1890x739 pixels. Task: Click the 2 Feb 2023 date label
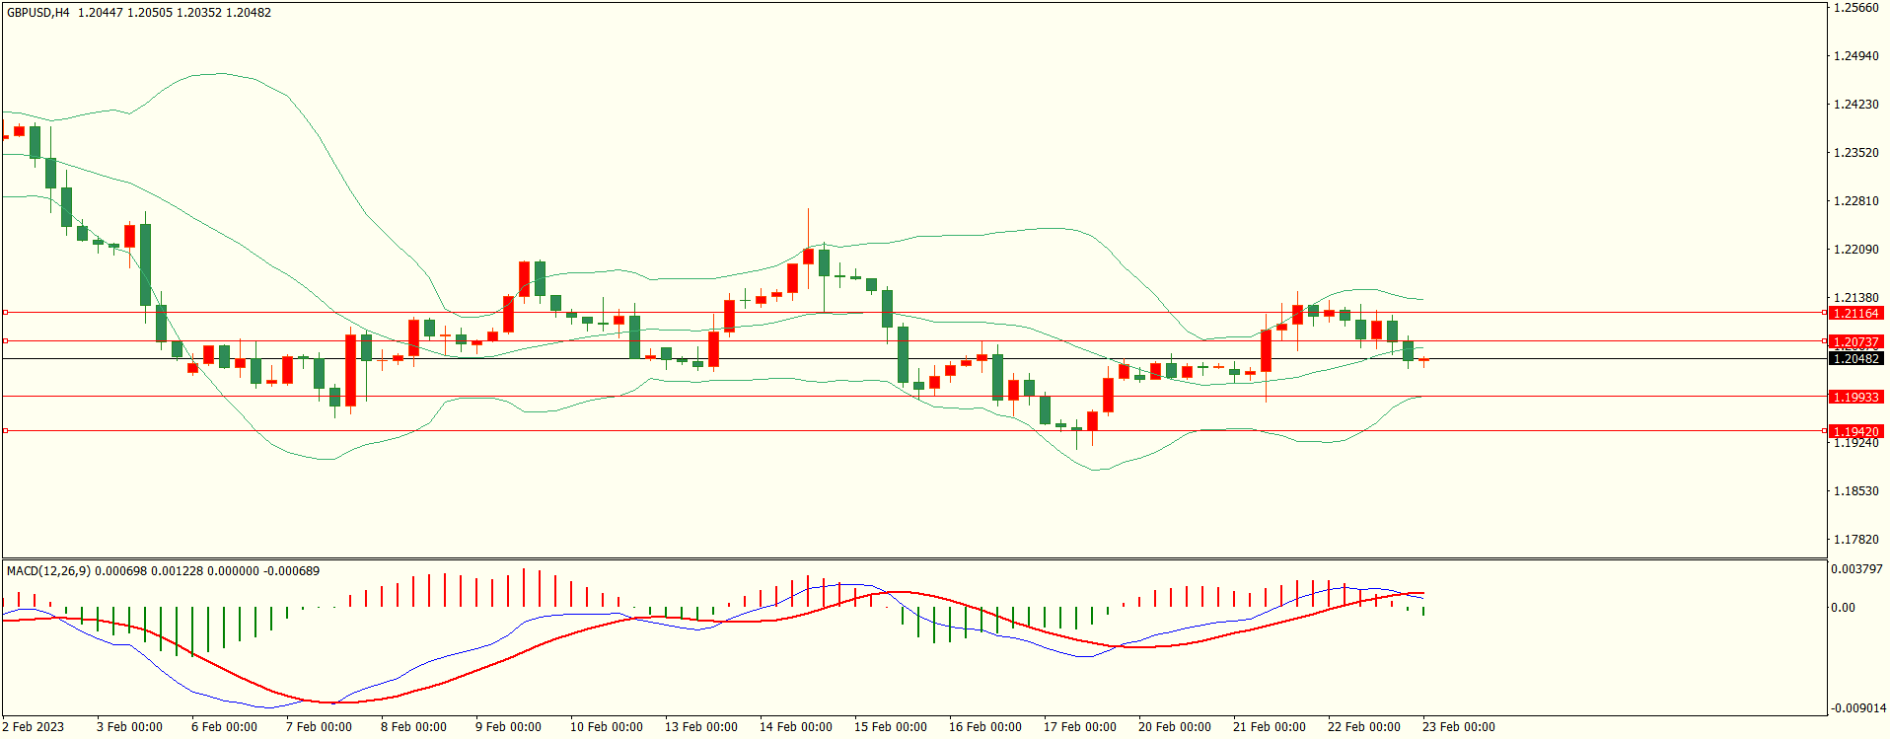click(x=33, y=727)
